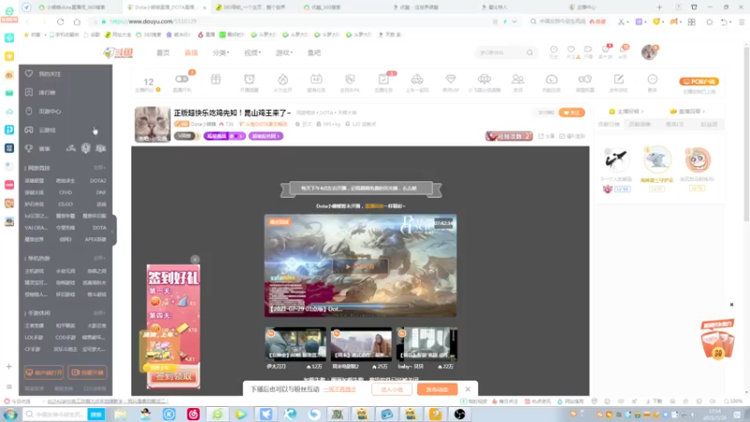The height and width of the screenshot is (422, 750).
Task: Open CS:GO in the sidebar game list
Action: [66, 204]
